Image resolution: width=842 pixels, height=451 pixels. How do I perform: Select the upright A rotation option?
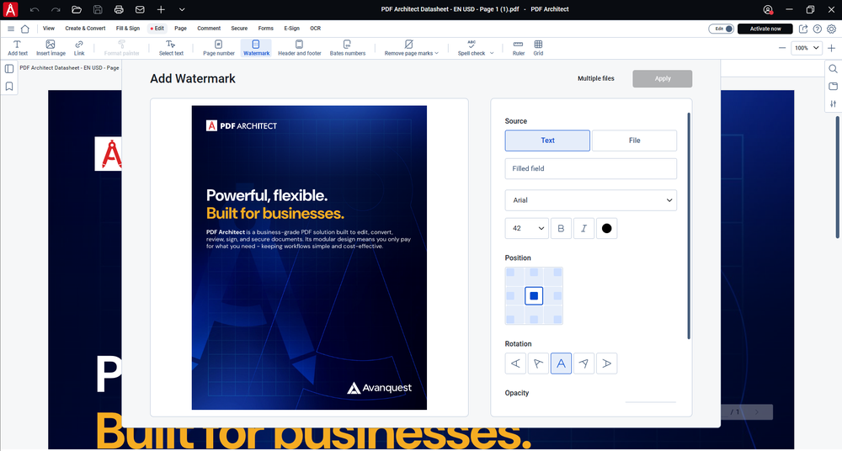(x=561, y=363)
